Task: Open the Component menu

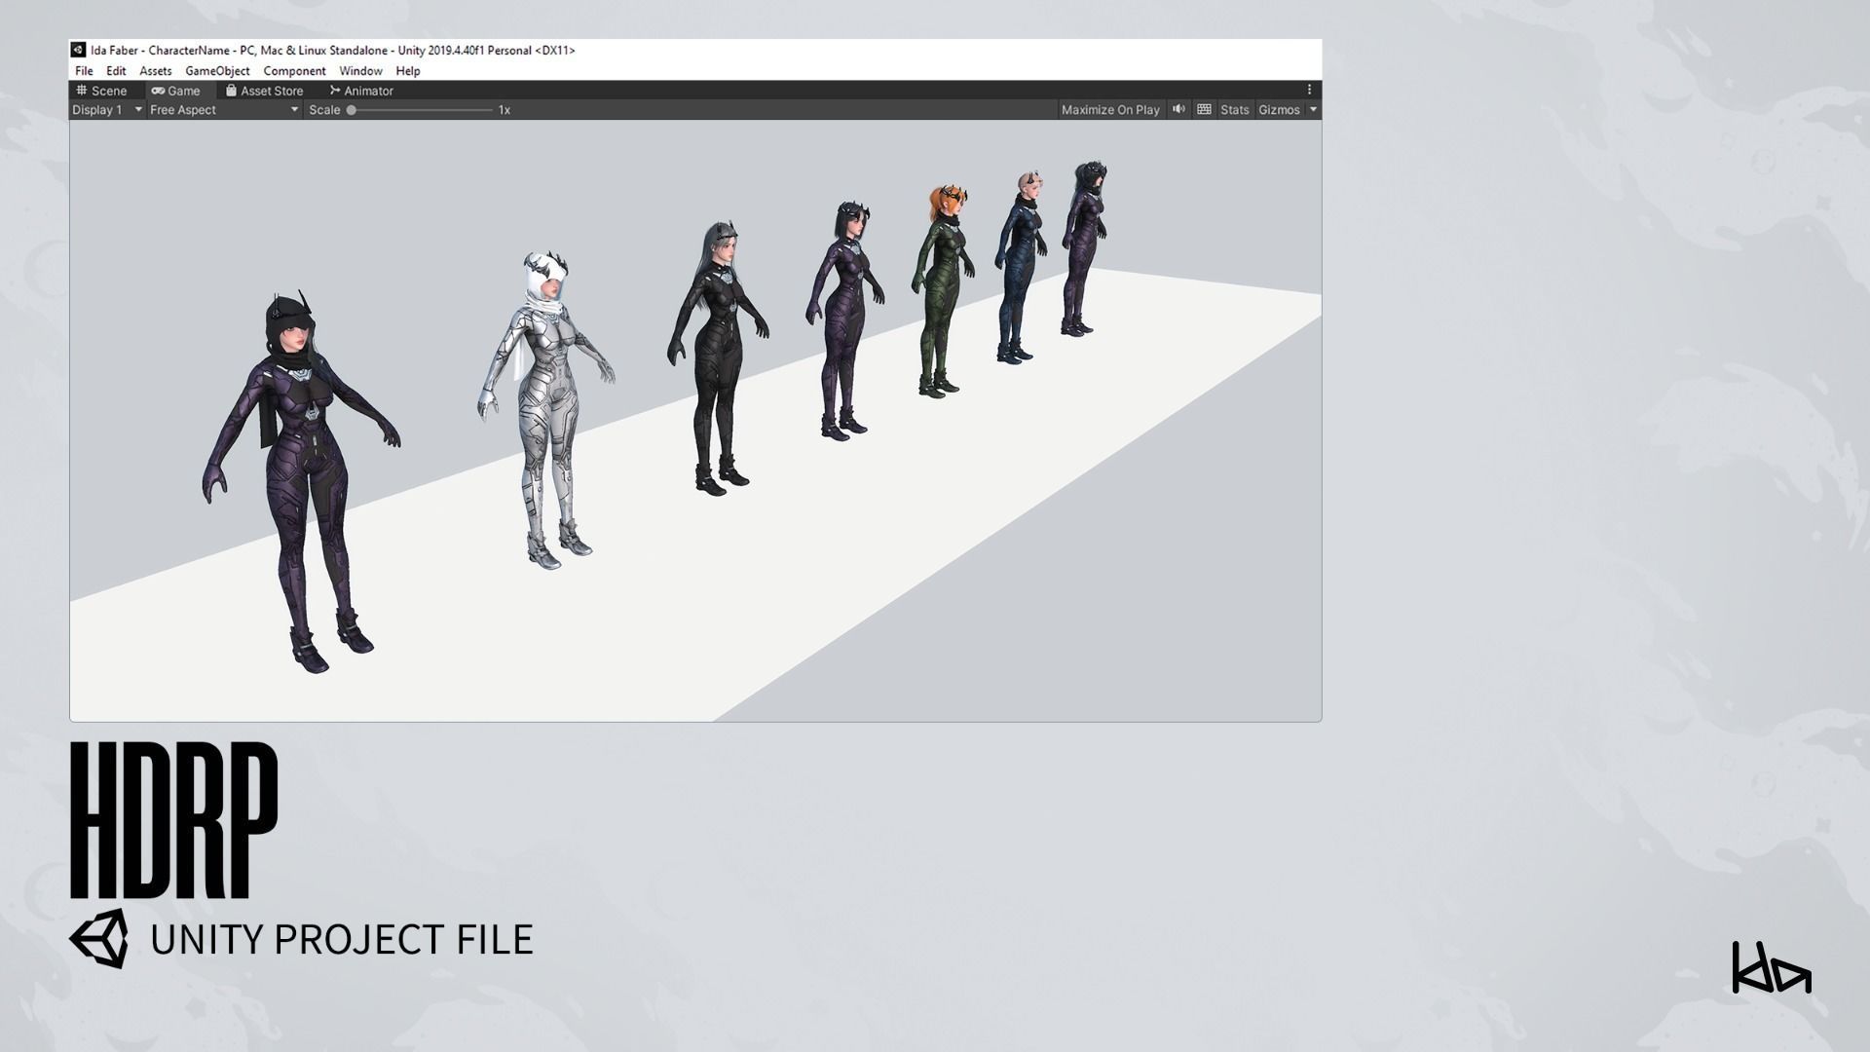Action: click(x=294, y=71)
